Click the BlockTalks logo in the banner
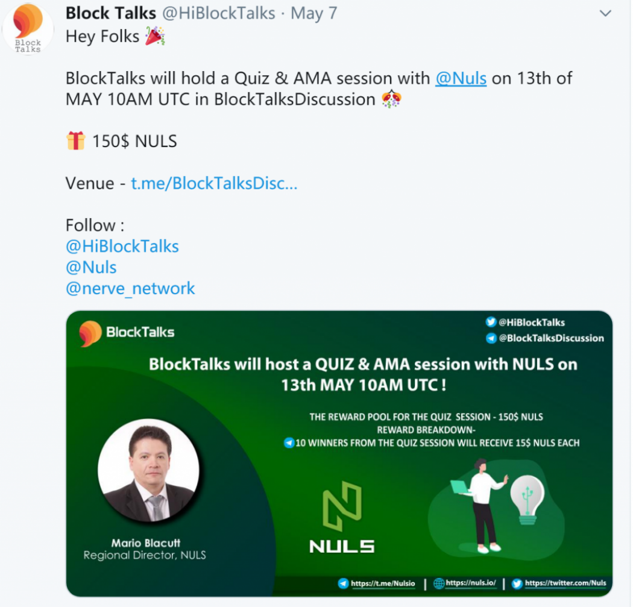Viewport: 633px width, 607px height. (127, 333)
